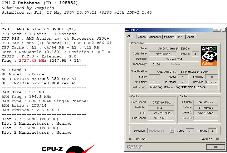Click the Core Speed value 2727.49 MHz
Screen dimensions: 227x153
tap(161, 102)
